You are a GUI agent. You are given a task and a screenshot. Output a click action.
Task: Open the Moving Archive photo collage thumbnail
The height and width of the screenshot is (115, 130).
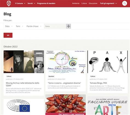(24, 62)
